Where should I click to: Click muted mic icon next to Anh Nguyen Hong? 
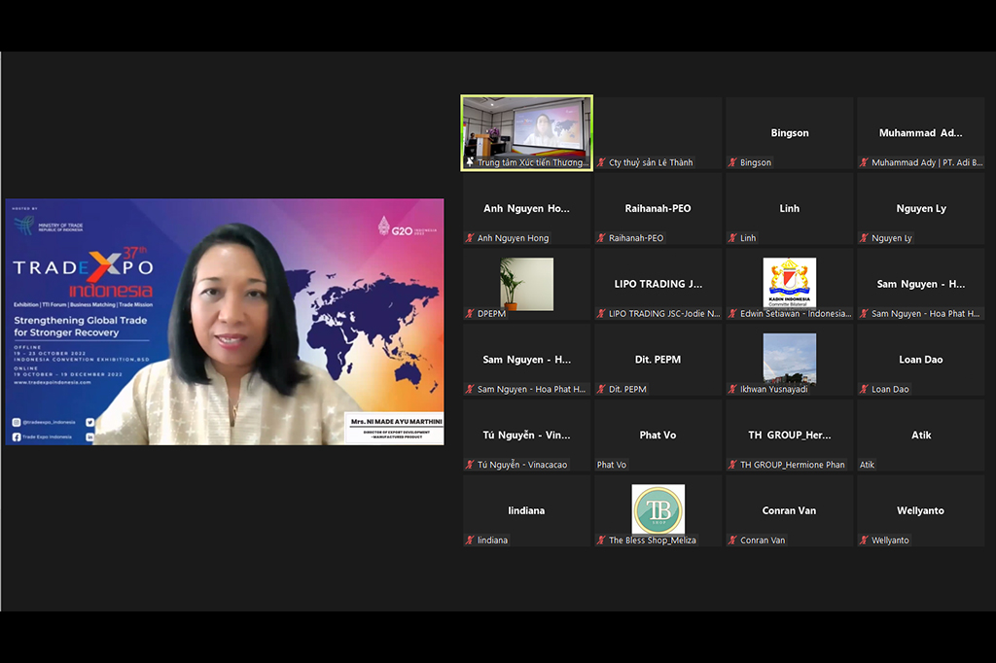(x=470, y=238)
